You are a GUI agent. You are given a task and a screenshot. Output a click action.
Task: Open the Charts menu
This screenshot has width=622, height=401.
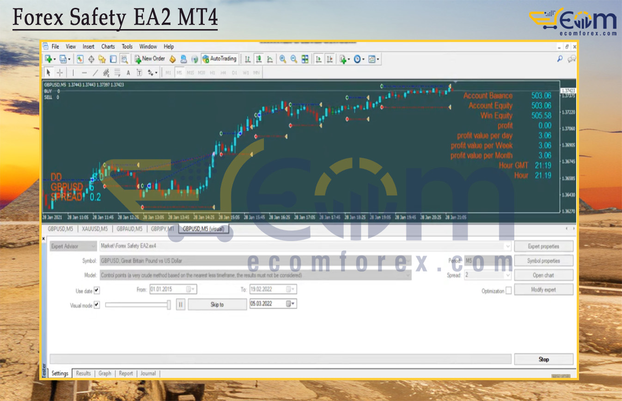pyautogui.click(x=108, y=47)
